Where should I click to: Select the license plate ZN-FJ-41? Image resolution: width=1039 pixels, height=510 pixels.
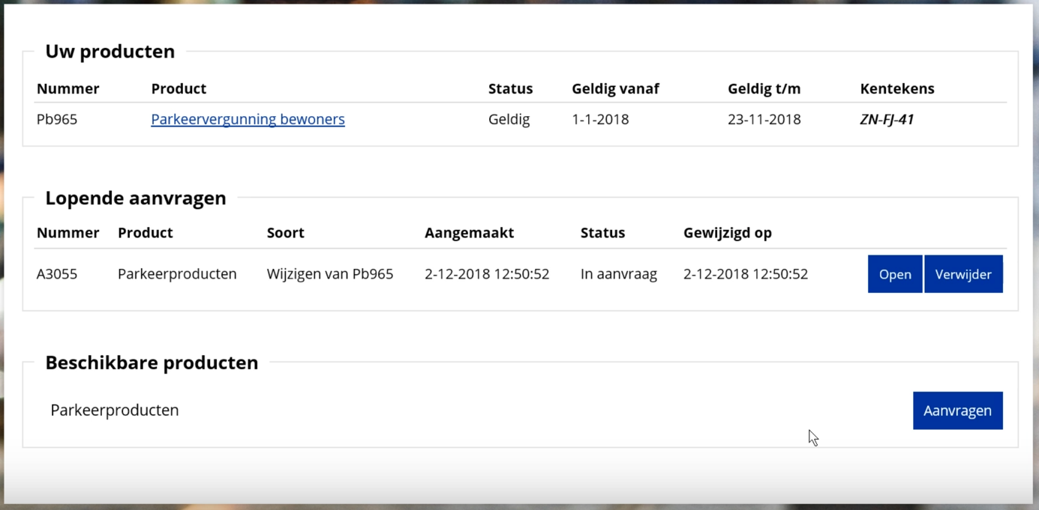pyautogui.click(x=887, y=119)
